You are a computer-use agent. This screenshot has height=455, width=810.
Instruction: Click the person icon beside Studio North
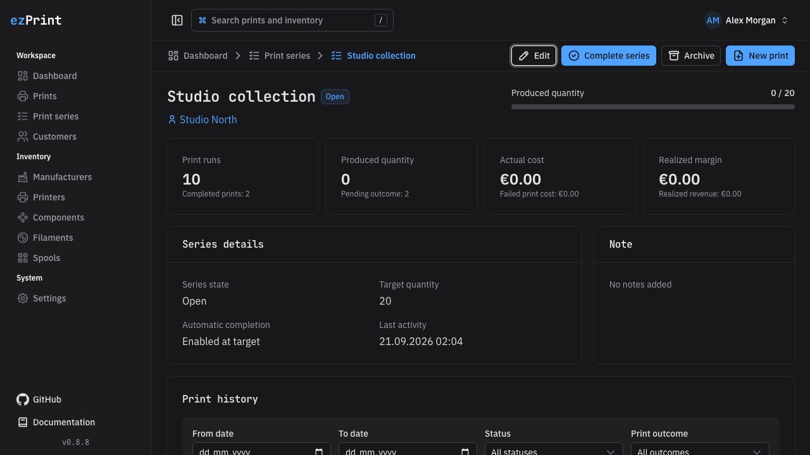click(171, 119)
